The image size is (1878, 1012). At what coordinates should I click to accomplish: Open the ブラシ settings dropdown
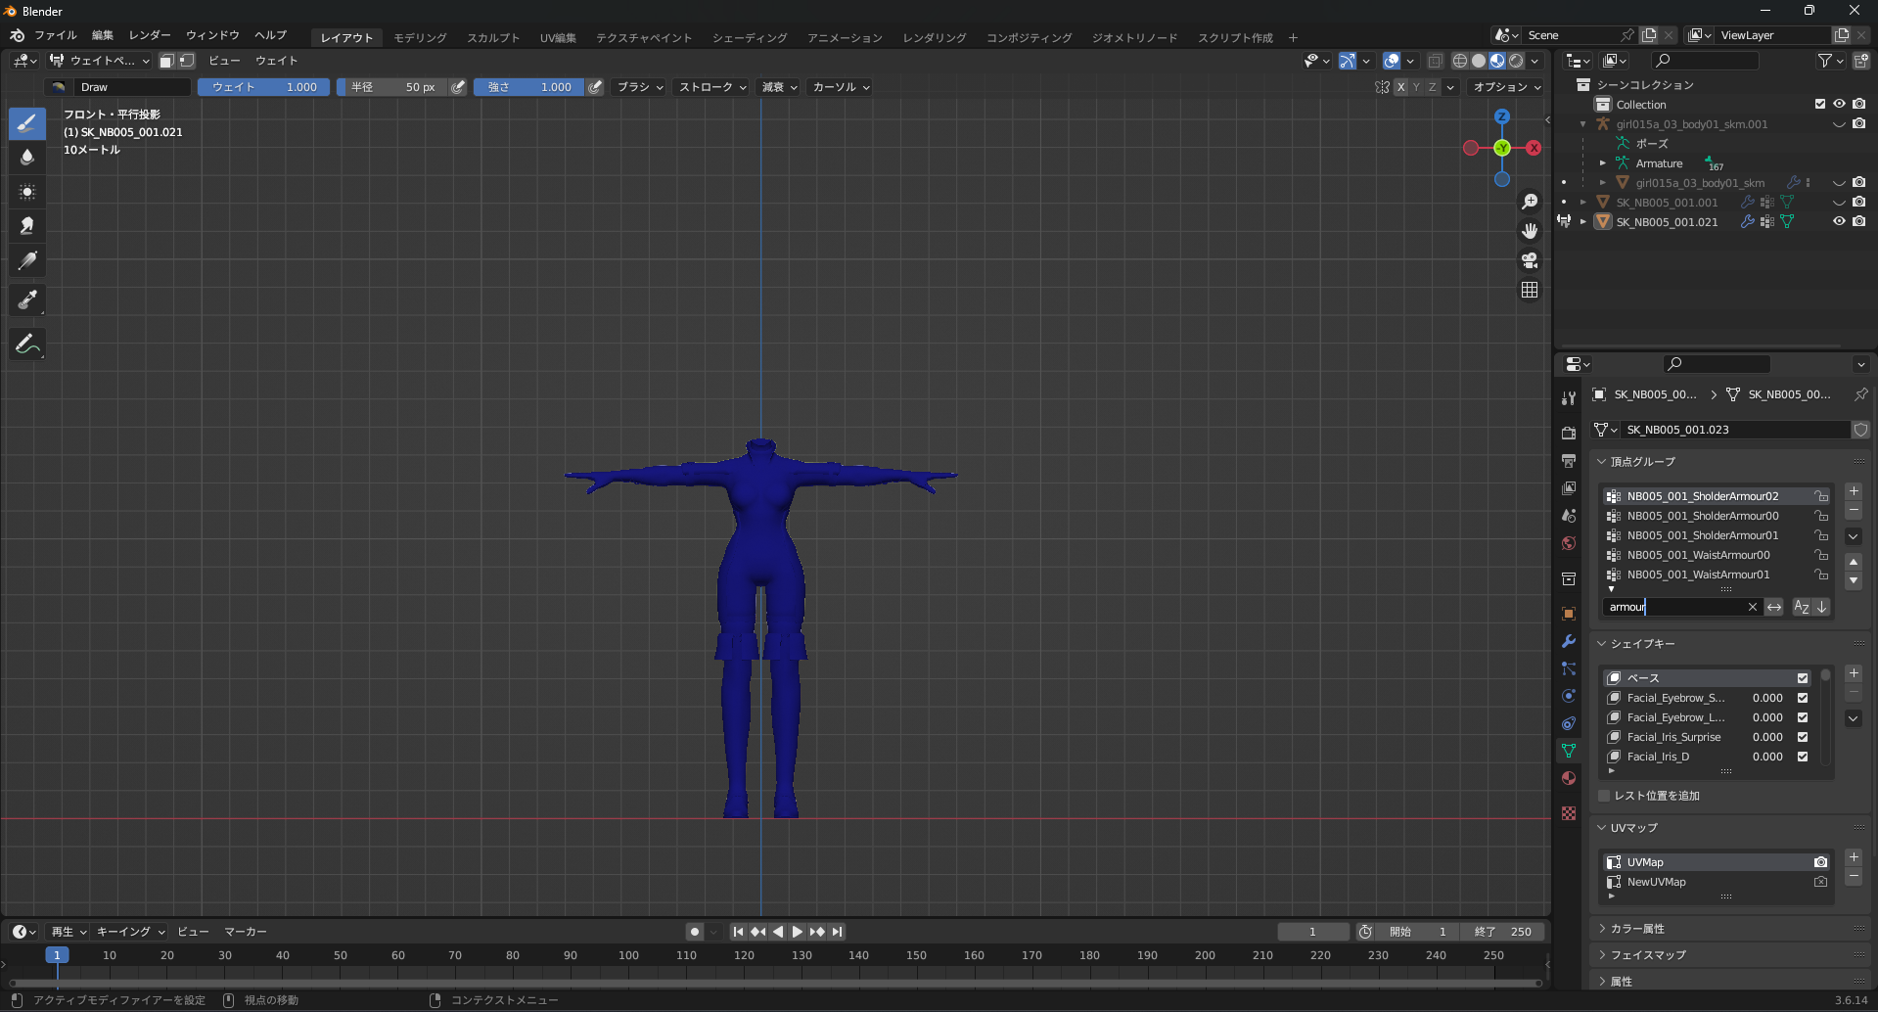coord(640,87)
